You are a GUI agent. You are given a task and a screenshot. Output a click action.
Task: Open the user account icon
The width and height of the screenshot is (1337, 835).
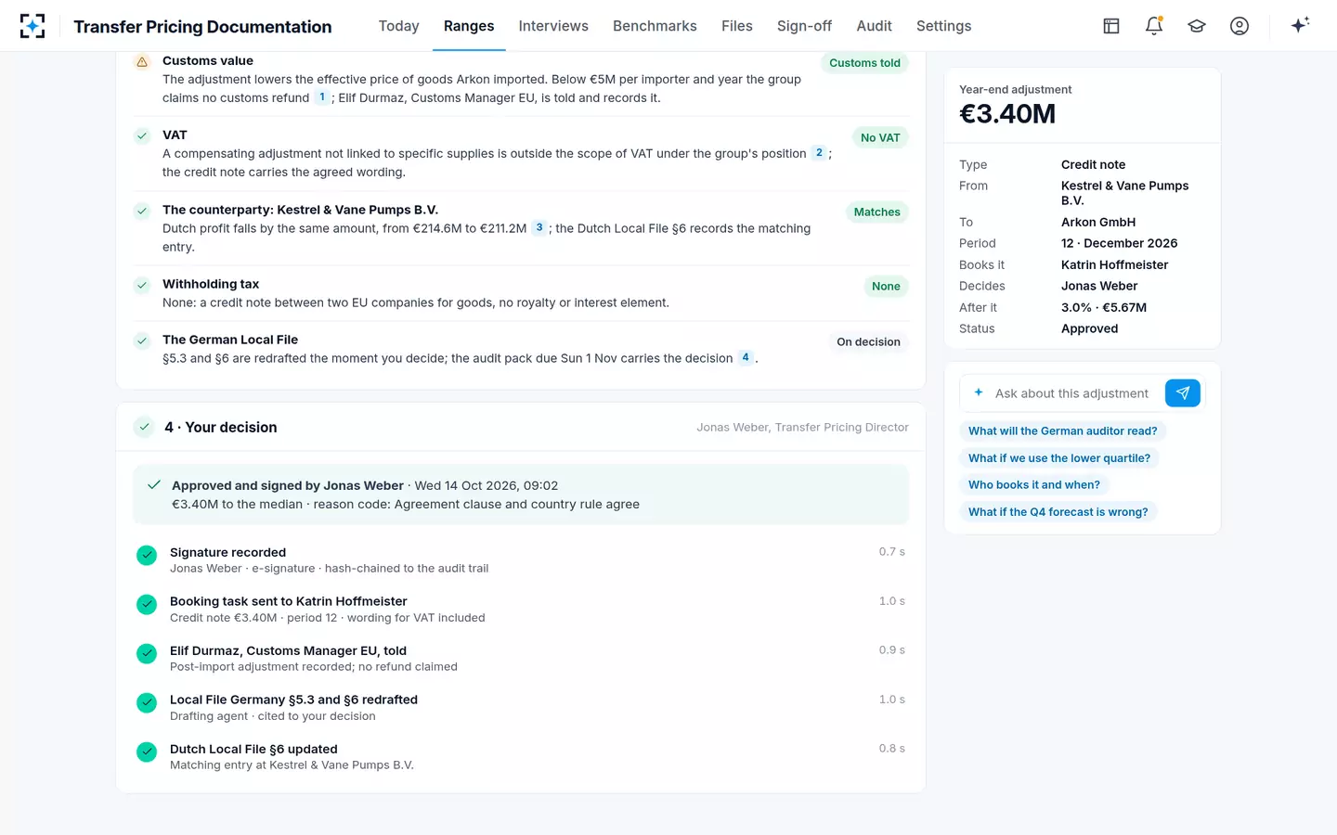(x=1240, y=26)
